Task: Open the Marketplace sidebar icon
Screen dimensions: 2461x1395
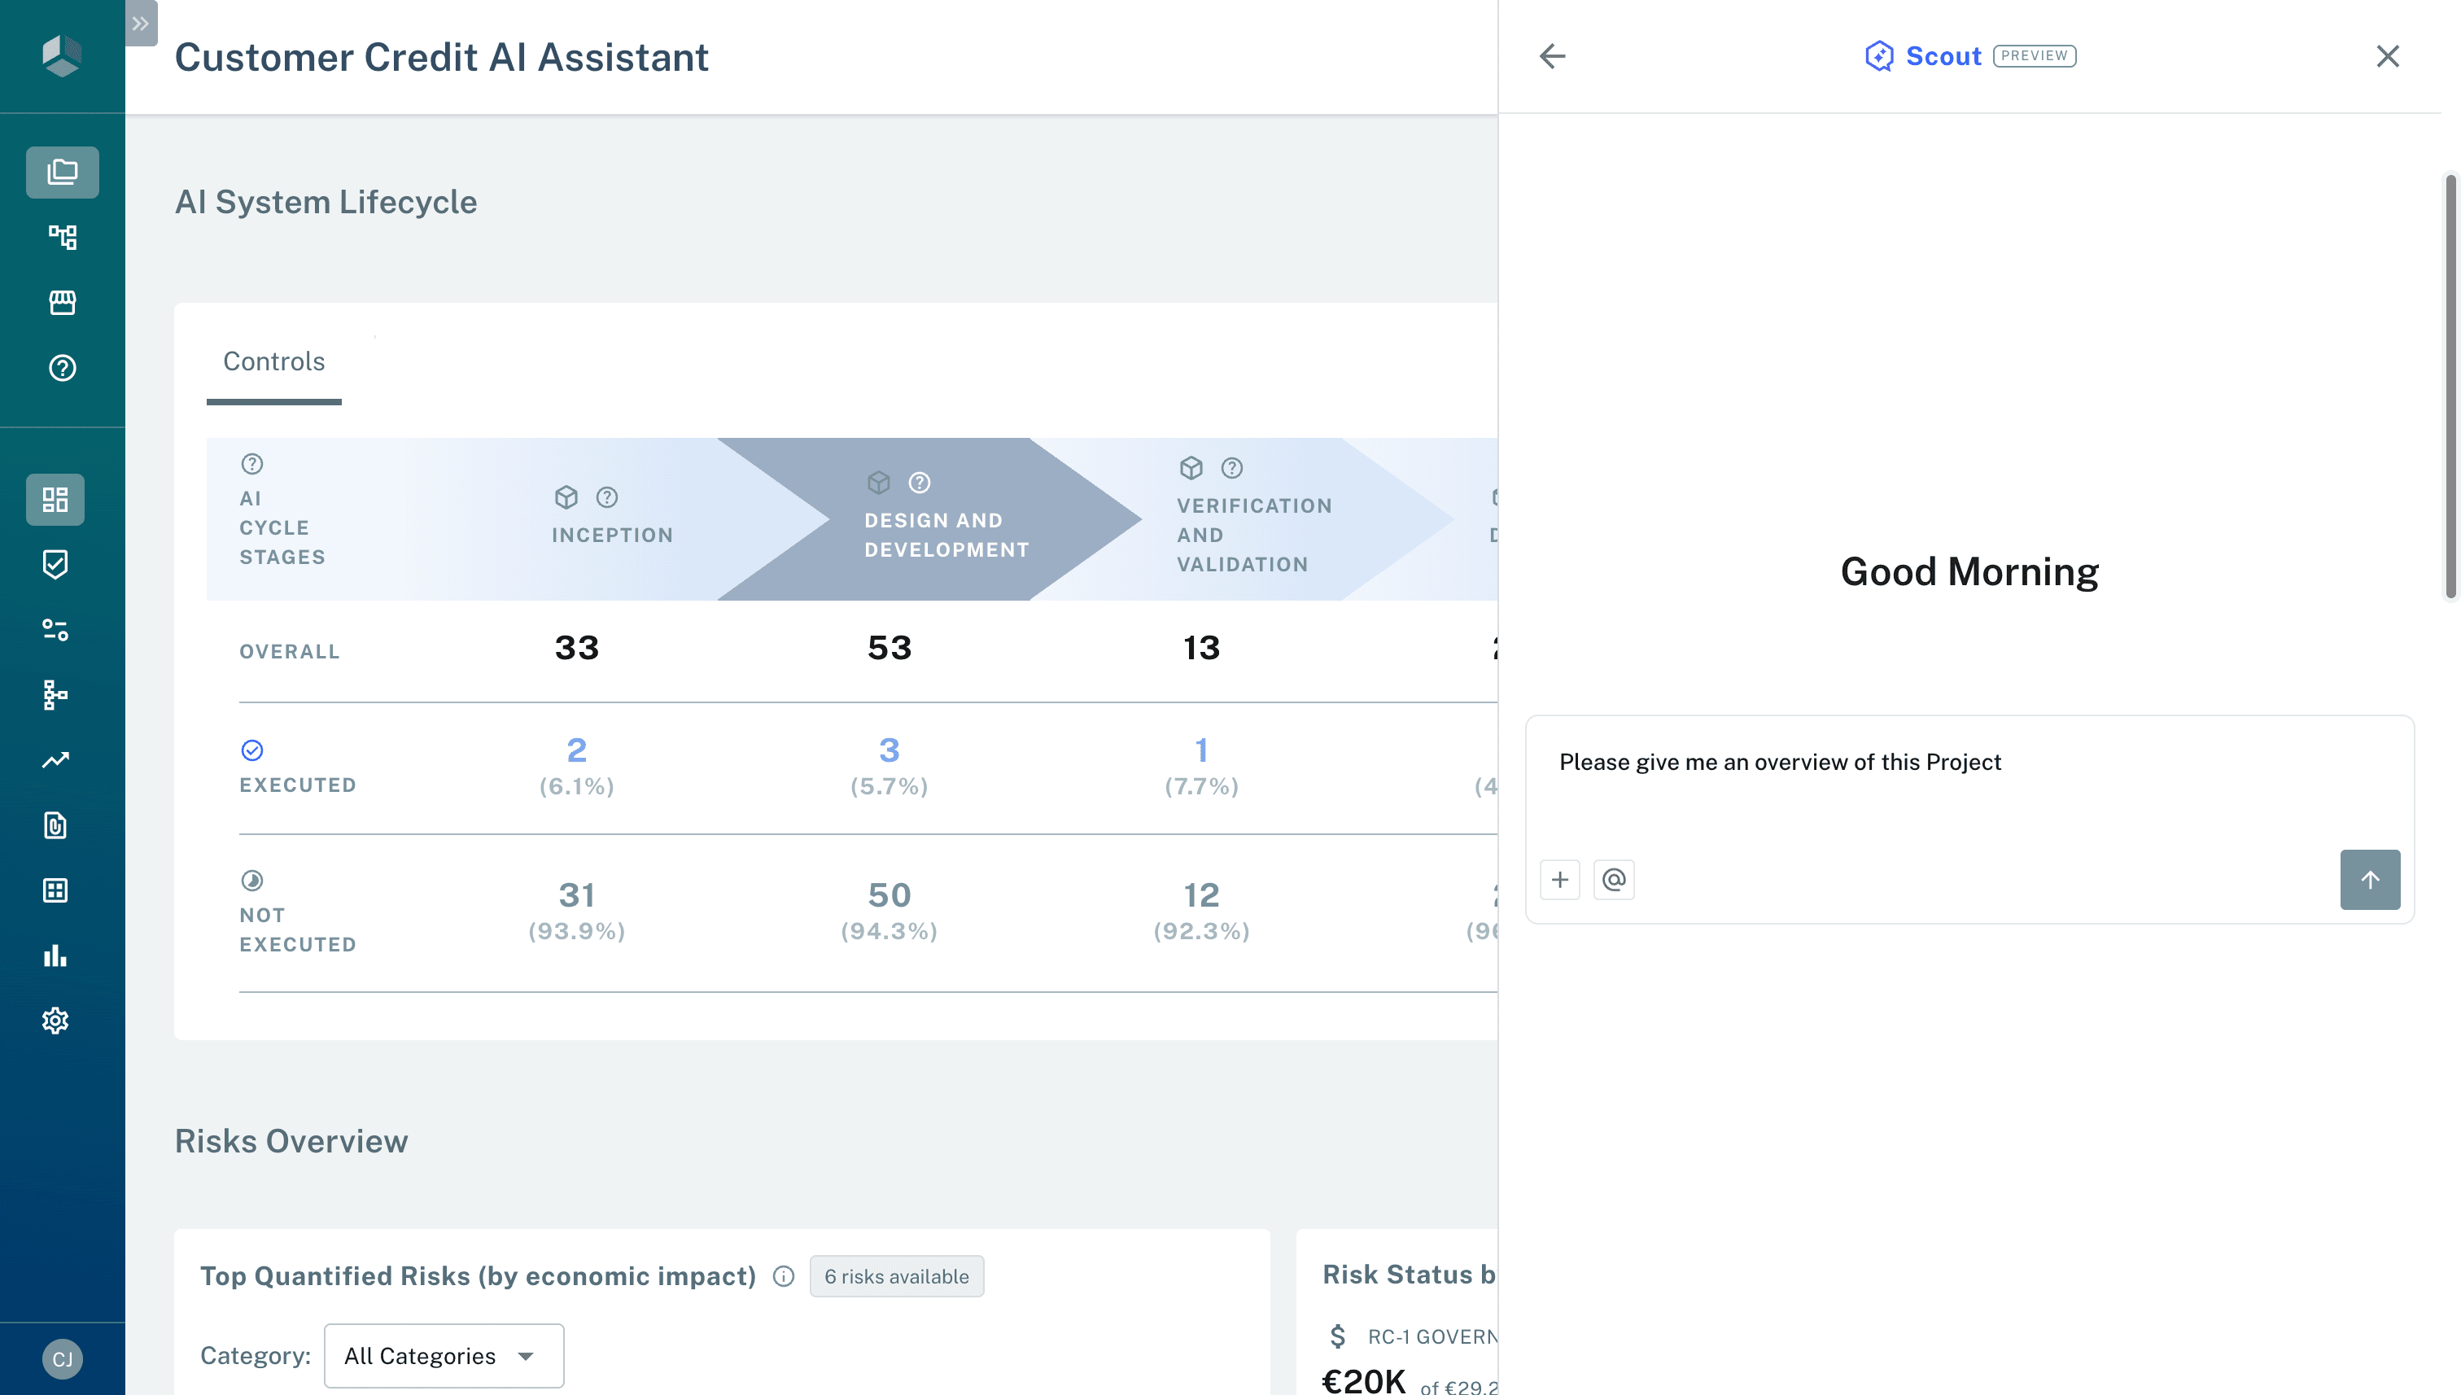Action: pyautogui.click(x=61, y=303)
